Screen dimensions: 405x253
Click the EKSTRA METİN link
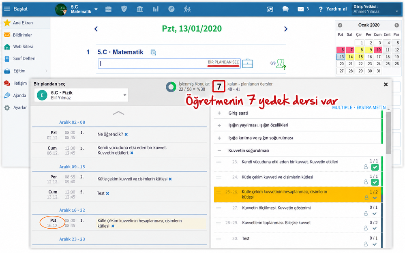tap(371, 107)
